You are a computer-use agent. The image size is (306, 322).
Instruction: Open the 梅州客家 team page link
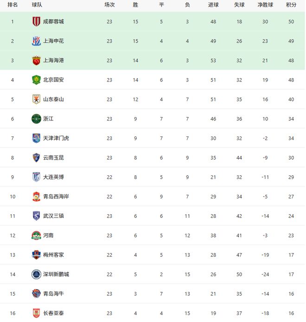coord(53,255)
